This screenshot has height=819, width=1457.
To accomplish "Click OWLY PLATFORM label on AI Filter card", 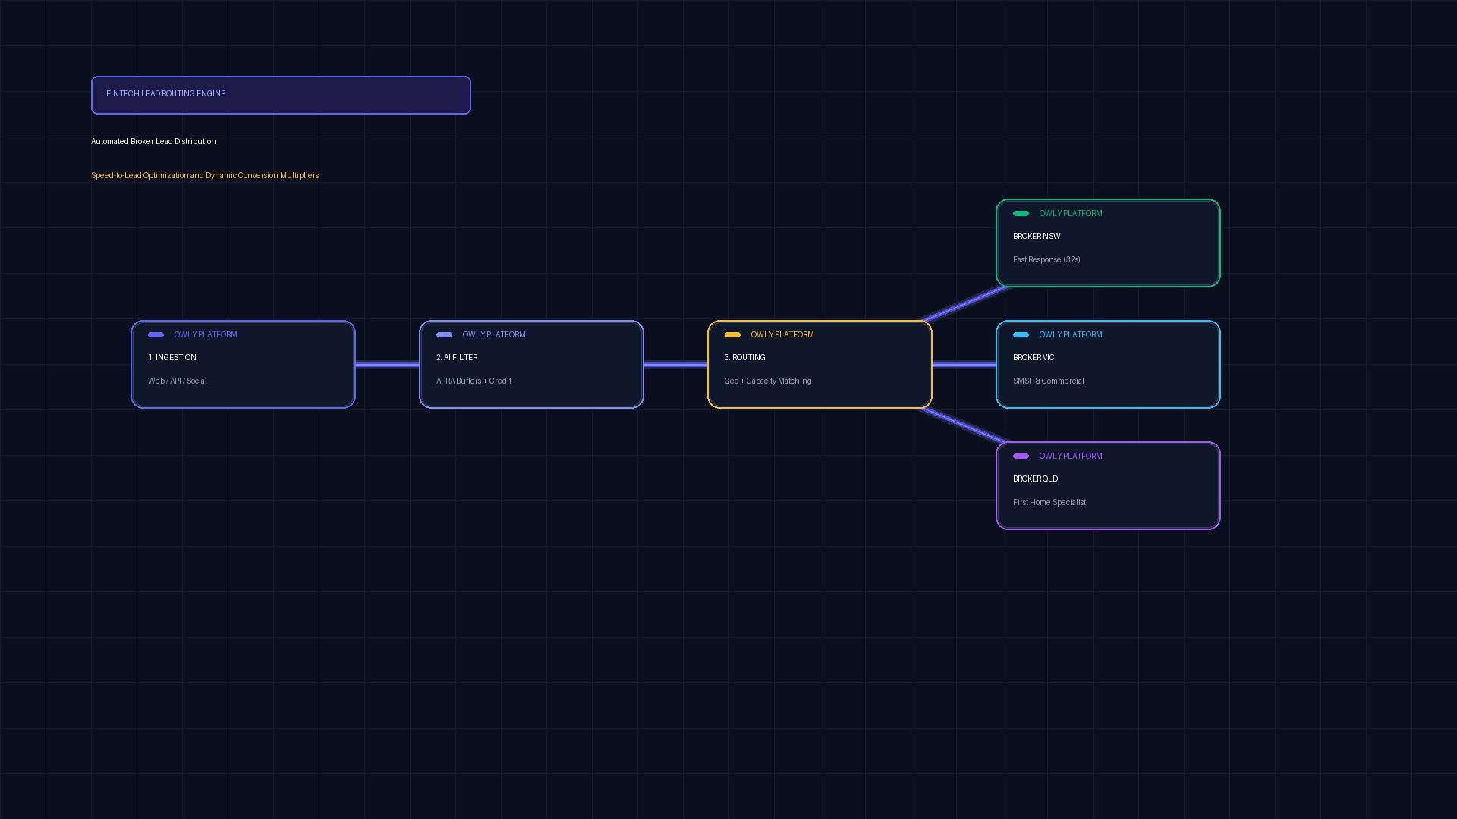I will coord(494,334).
